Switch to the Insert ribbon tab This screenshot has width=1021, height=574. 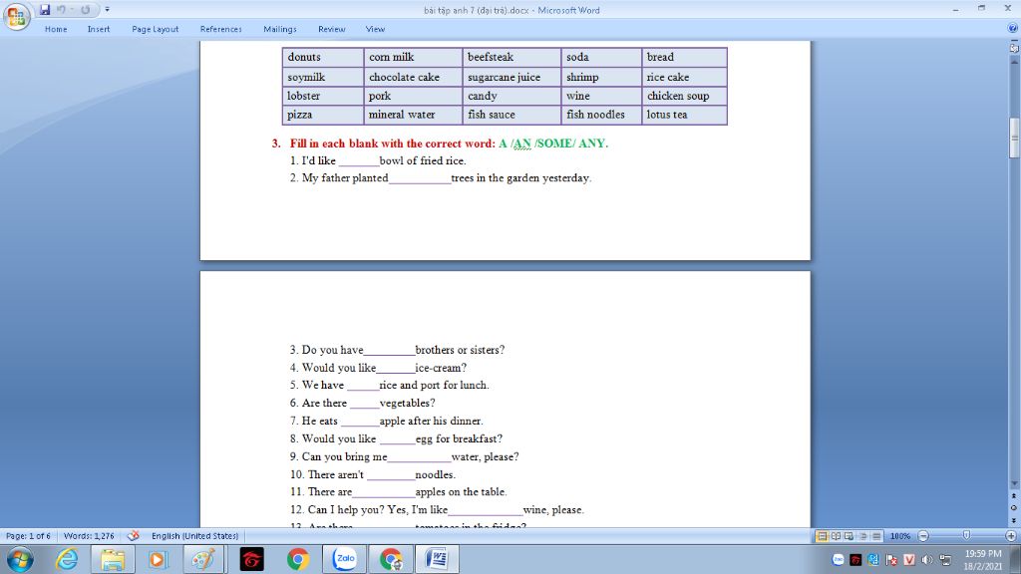pyautogui.click(x=99, y=29)
